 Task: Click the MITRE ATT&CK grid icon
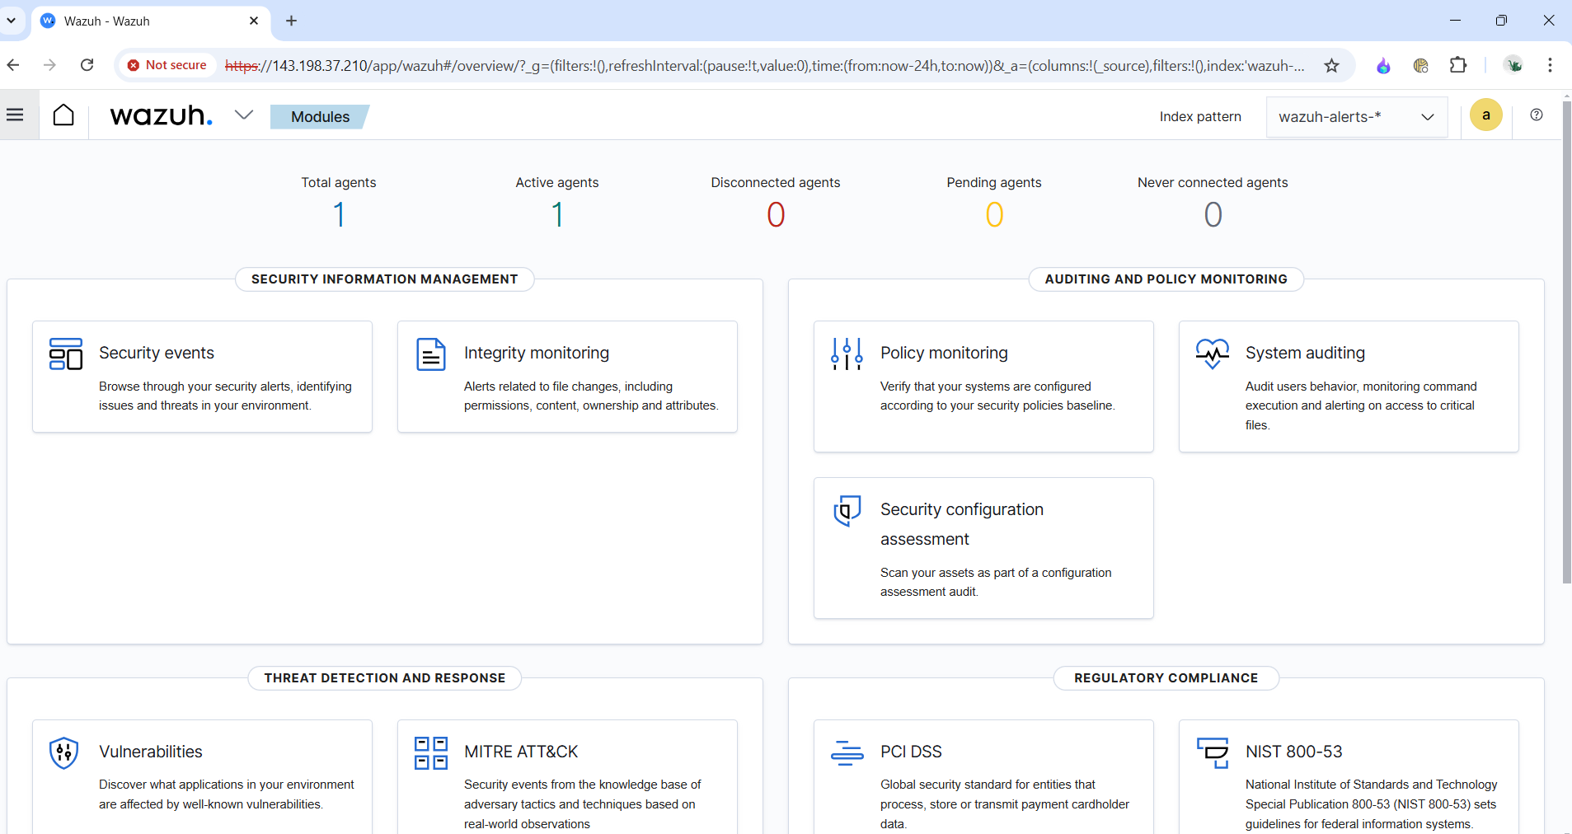(x=430, y=752)
